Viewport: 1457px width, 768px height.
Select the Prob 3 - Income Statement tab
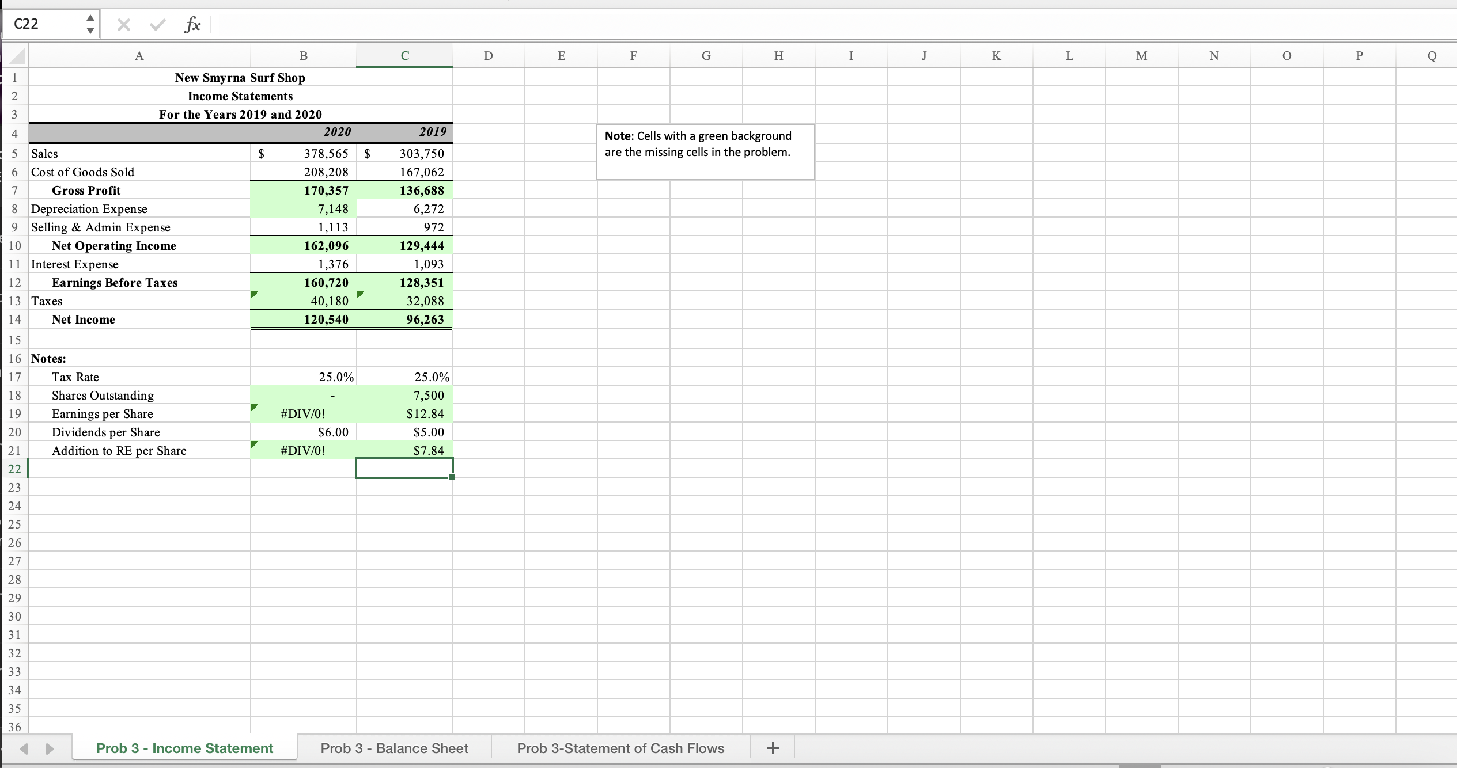[x=184, y=748]
